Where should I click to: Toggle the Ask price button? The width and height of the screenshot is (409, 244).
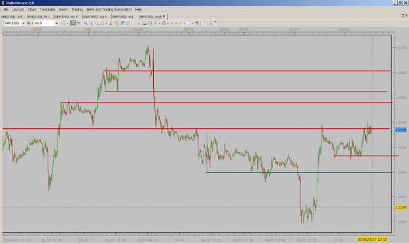pyautogui.click(x=79, y=23)
